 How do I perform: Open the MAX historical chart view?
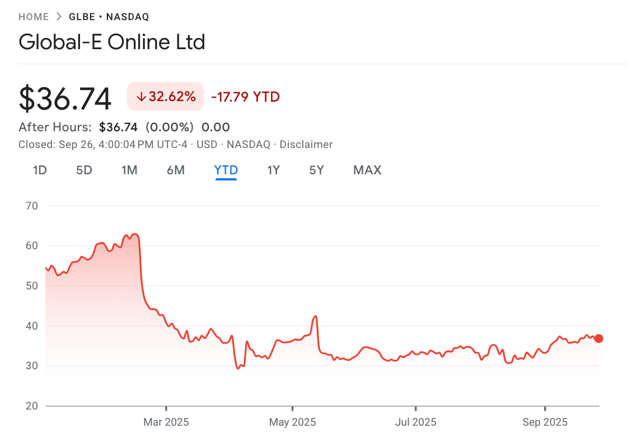367,170
